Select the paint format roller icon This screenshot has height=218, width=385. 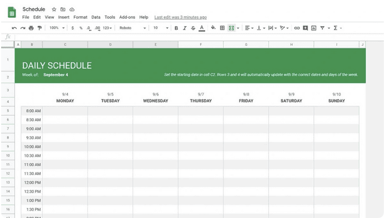point(40,28)
